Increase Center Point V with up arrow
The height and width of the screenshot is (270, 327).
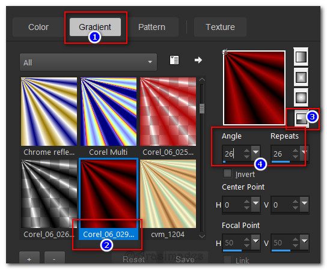coord(295,202)
